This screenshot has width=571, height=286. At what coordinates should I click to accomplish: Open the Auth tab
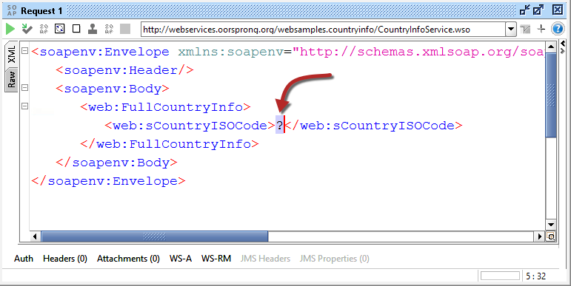coord(24,259)
